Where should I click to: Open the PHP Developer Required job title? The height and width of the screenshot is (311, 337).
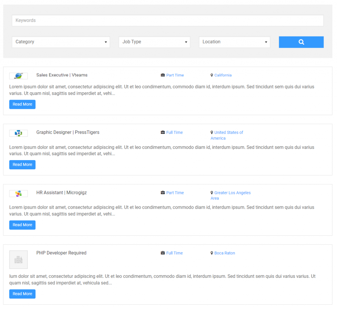[61, 253]
